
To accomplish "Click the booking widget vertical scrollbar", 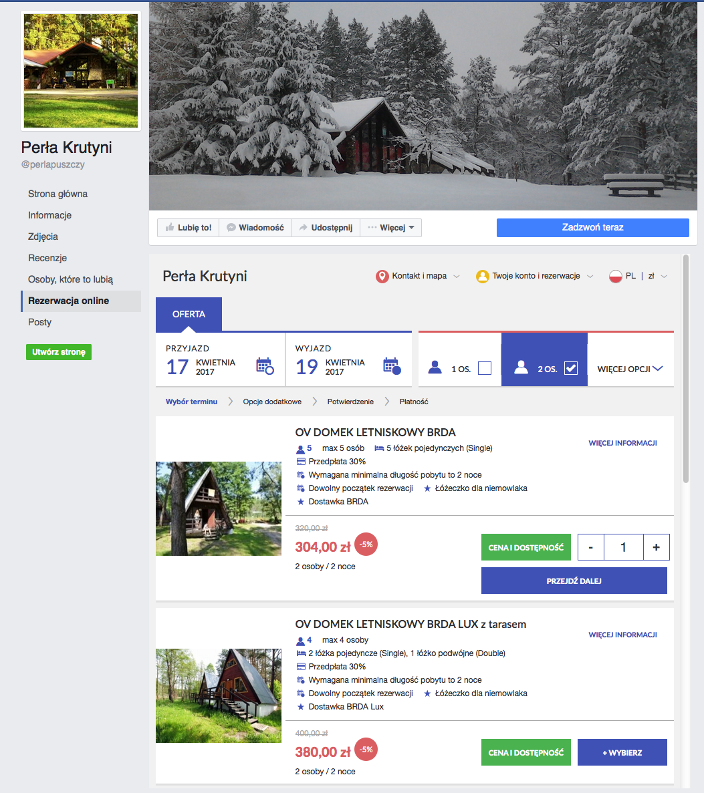I will tap(686, 369).
